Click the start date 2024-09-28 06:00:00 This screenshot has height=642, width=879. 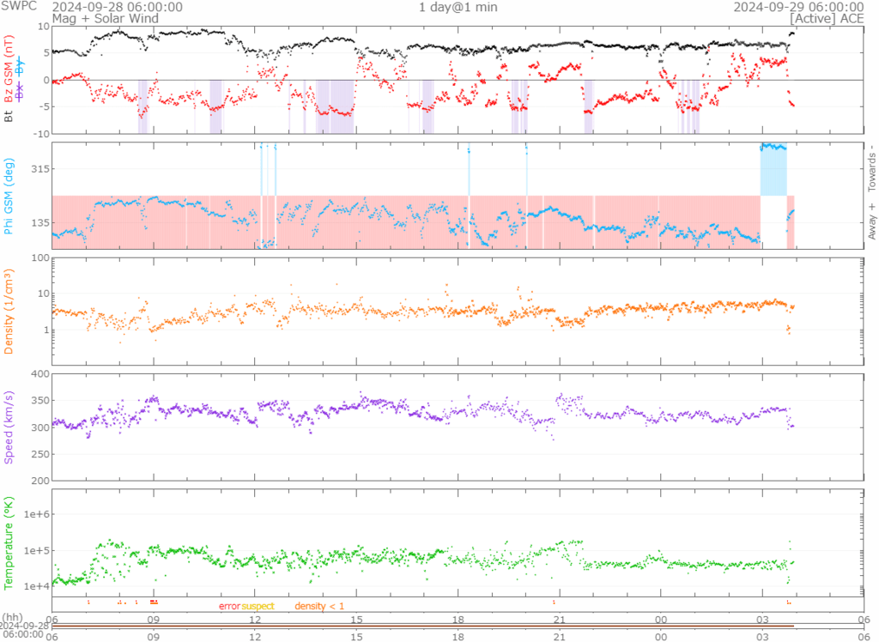117,7
